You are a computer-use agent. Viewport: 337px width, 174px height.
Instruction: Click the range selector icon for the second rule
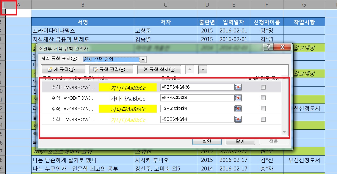pyautogui.click(x=238, y=98)
